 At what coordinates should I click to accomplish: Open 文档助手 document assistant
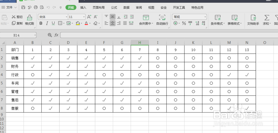click(x=253, y=20)
